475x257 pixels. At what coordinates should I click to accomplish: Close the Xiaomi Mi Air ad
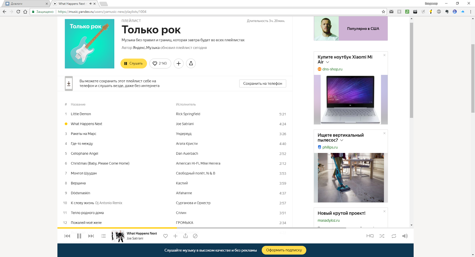pyautogui.click(x=384, y=55)
